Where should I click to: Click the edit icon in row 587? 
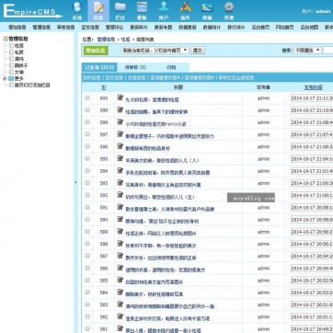click(121, 256)
